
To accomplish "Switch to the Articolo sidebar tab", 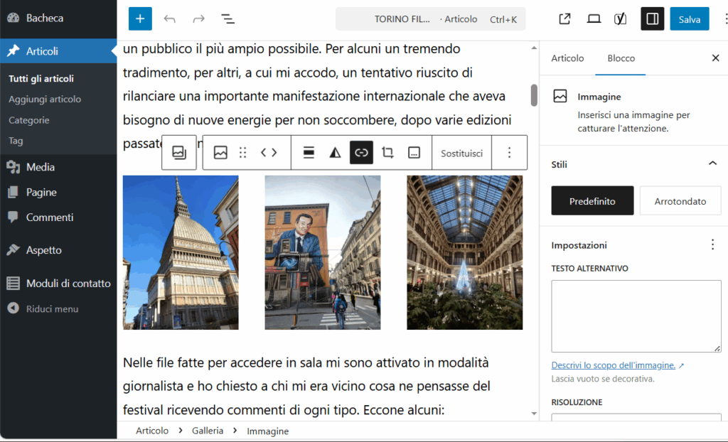I will tap(567, 58).
